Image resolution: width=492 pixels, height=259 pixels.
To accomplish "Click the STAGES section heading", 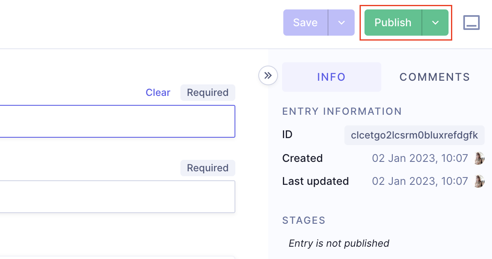I will 304,220.
